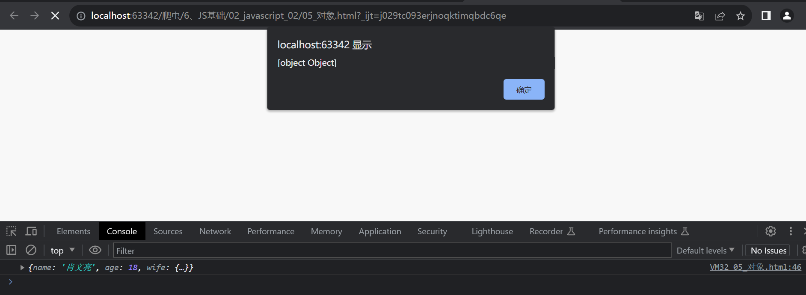Open the Memory tab
This screenshot has width=806, height=295.
(x=326, y=231)
